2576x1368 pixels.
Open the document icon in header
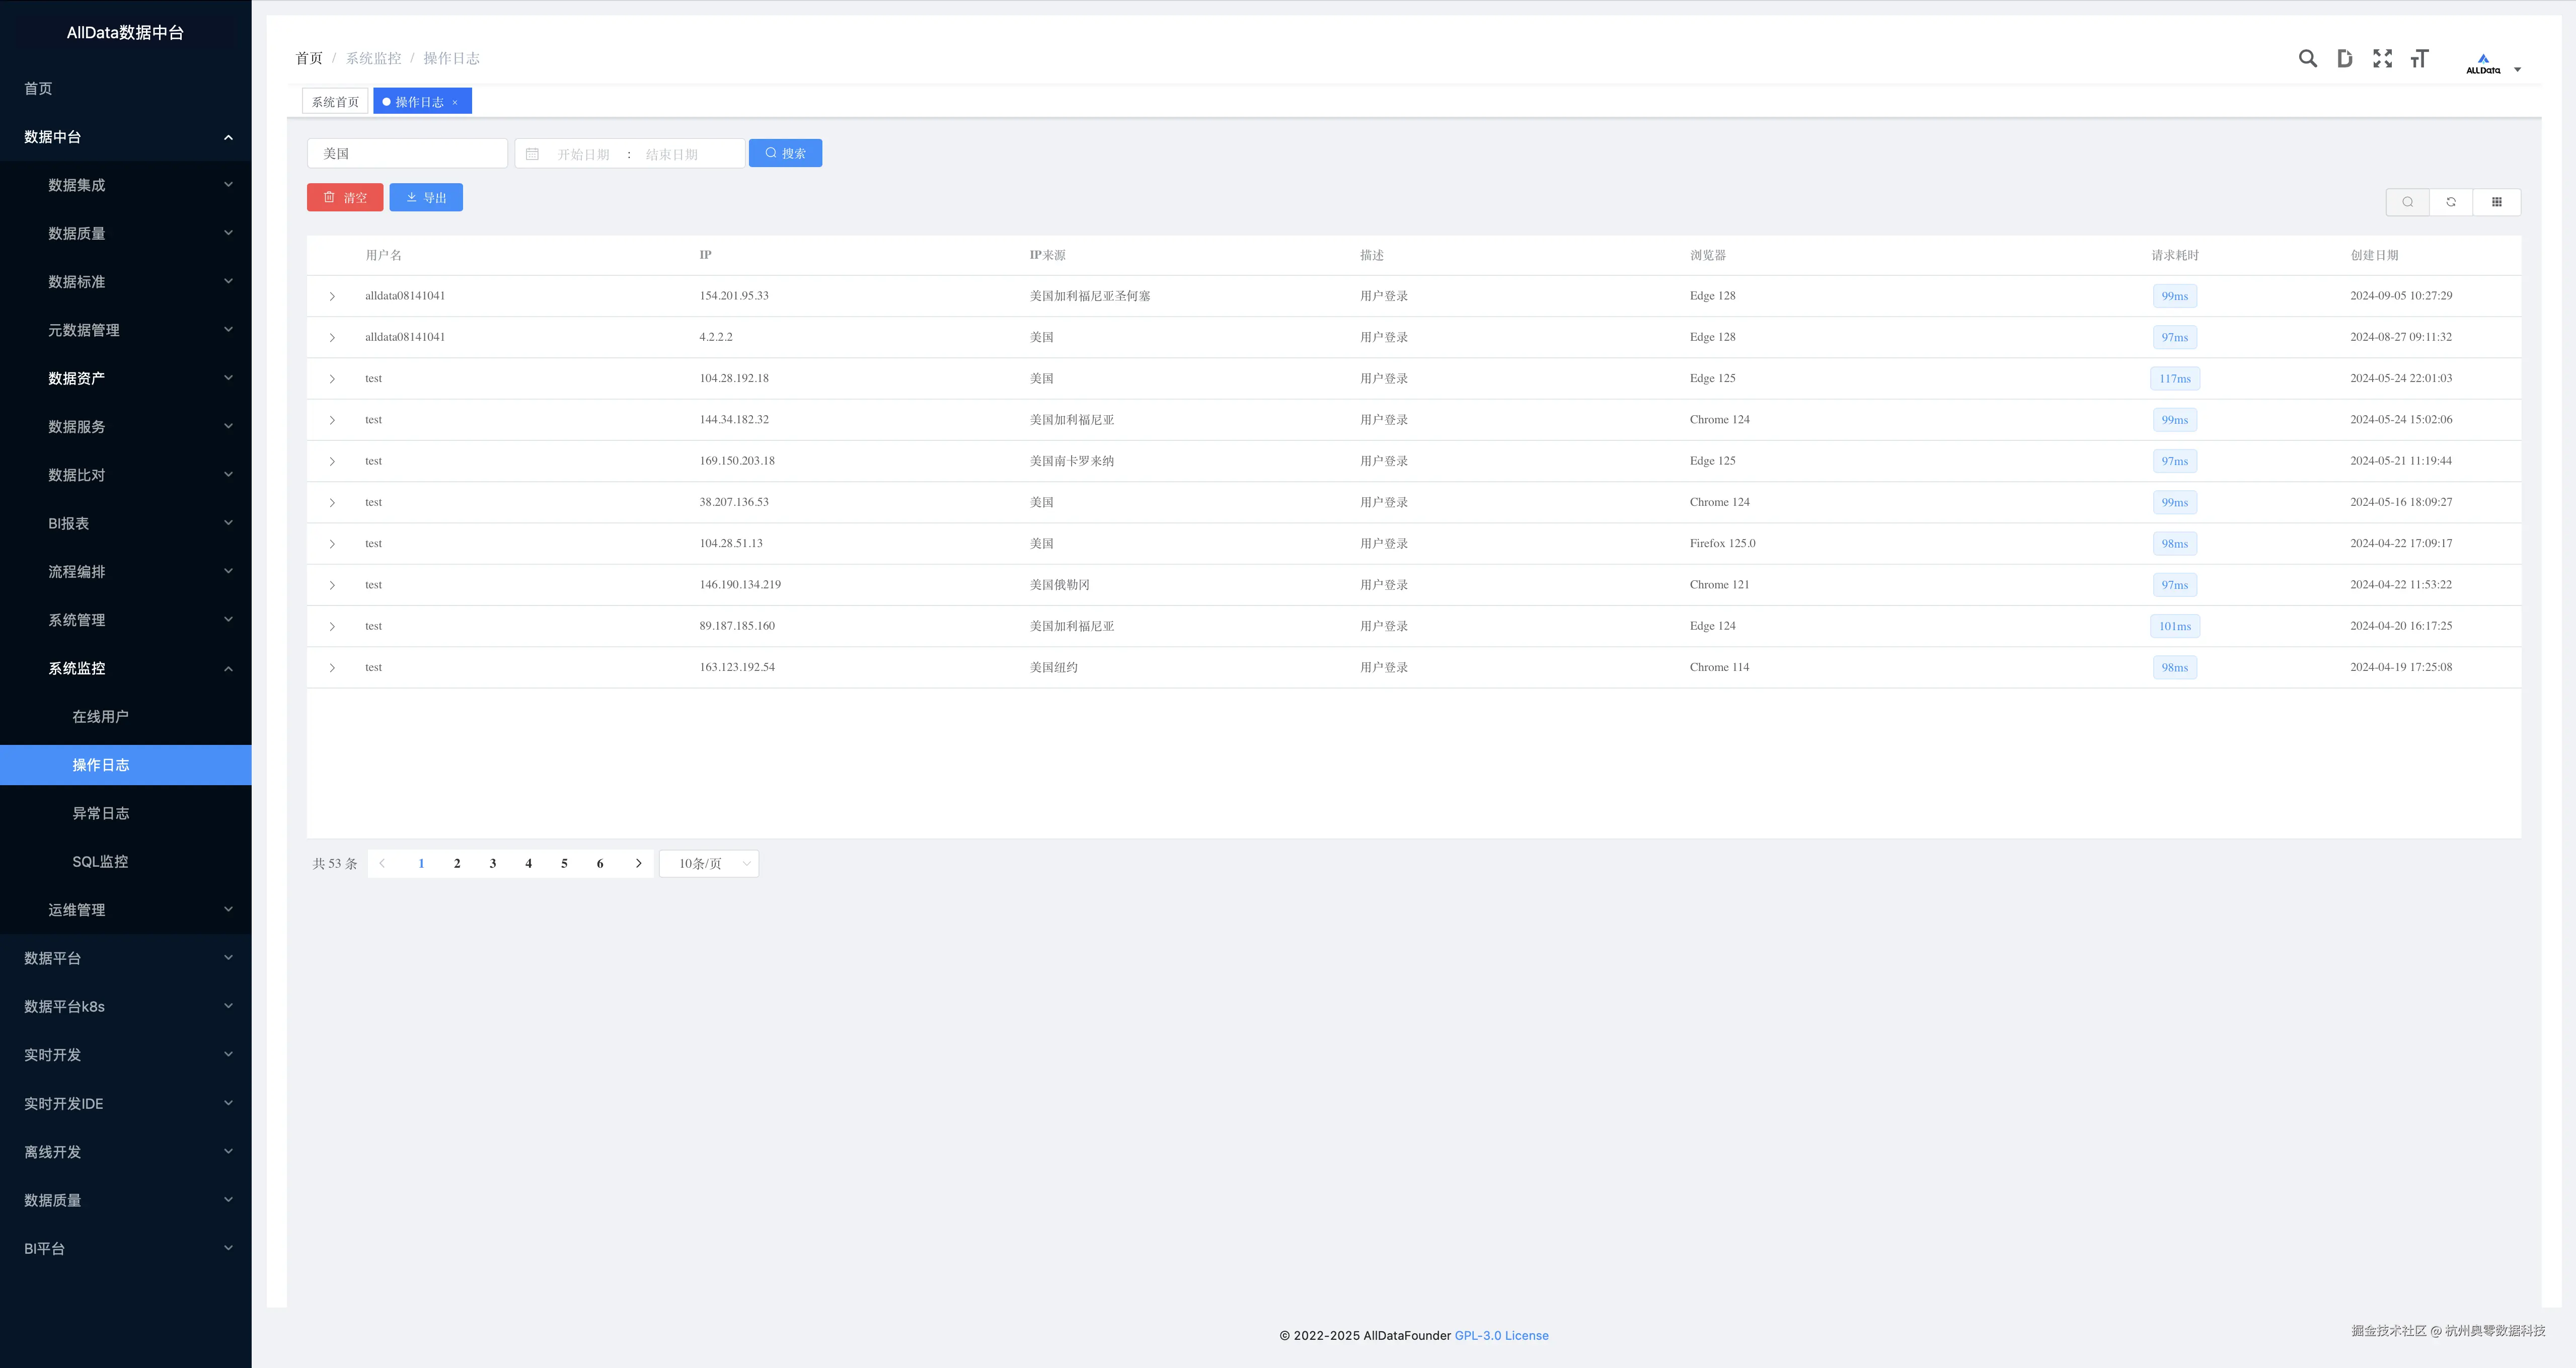2344,59
